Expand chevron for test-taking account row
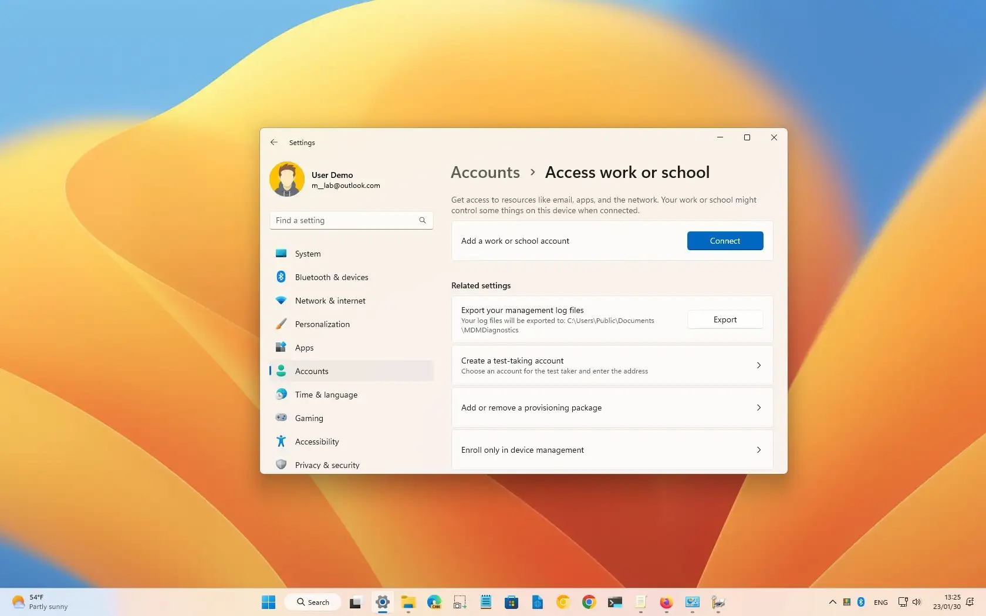Image resolution: width=986 pixels, height=616 pixels. pyautogui.click(x=759, y=365)
